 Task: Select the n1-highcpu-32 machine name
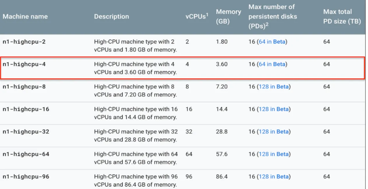click(x=26, y=132)
